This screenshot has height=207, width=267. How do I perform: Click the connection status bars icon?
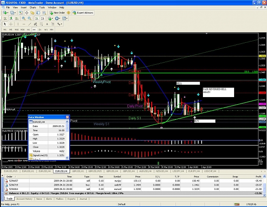pos(237,204)
